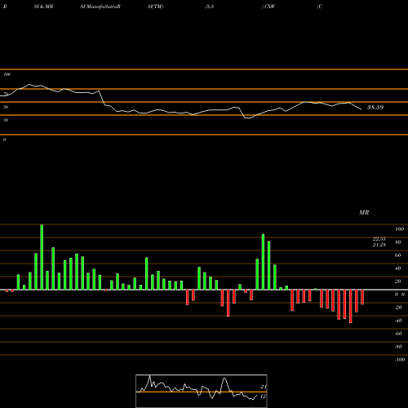408x408 pixels.
Task: Click the RSI panel axis label 70
Action: (6, 94)
